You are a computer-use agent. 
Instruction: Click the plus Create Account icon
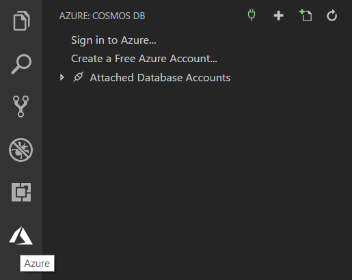click(x=278, y=16)
